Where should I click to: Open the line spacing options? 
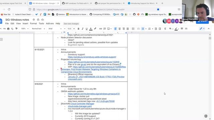click(133, 29)
